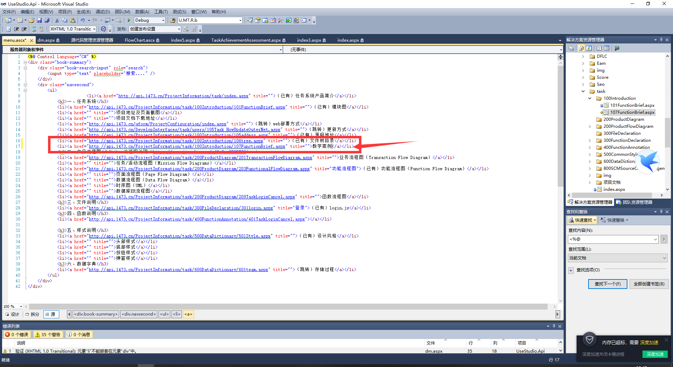Switch to Source (源) view
Screen dimensions: 673x367
pyautogui.click(x=51, y=314)
